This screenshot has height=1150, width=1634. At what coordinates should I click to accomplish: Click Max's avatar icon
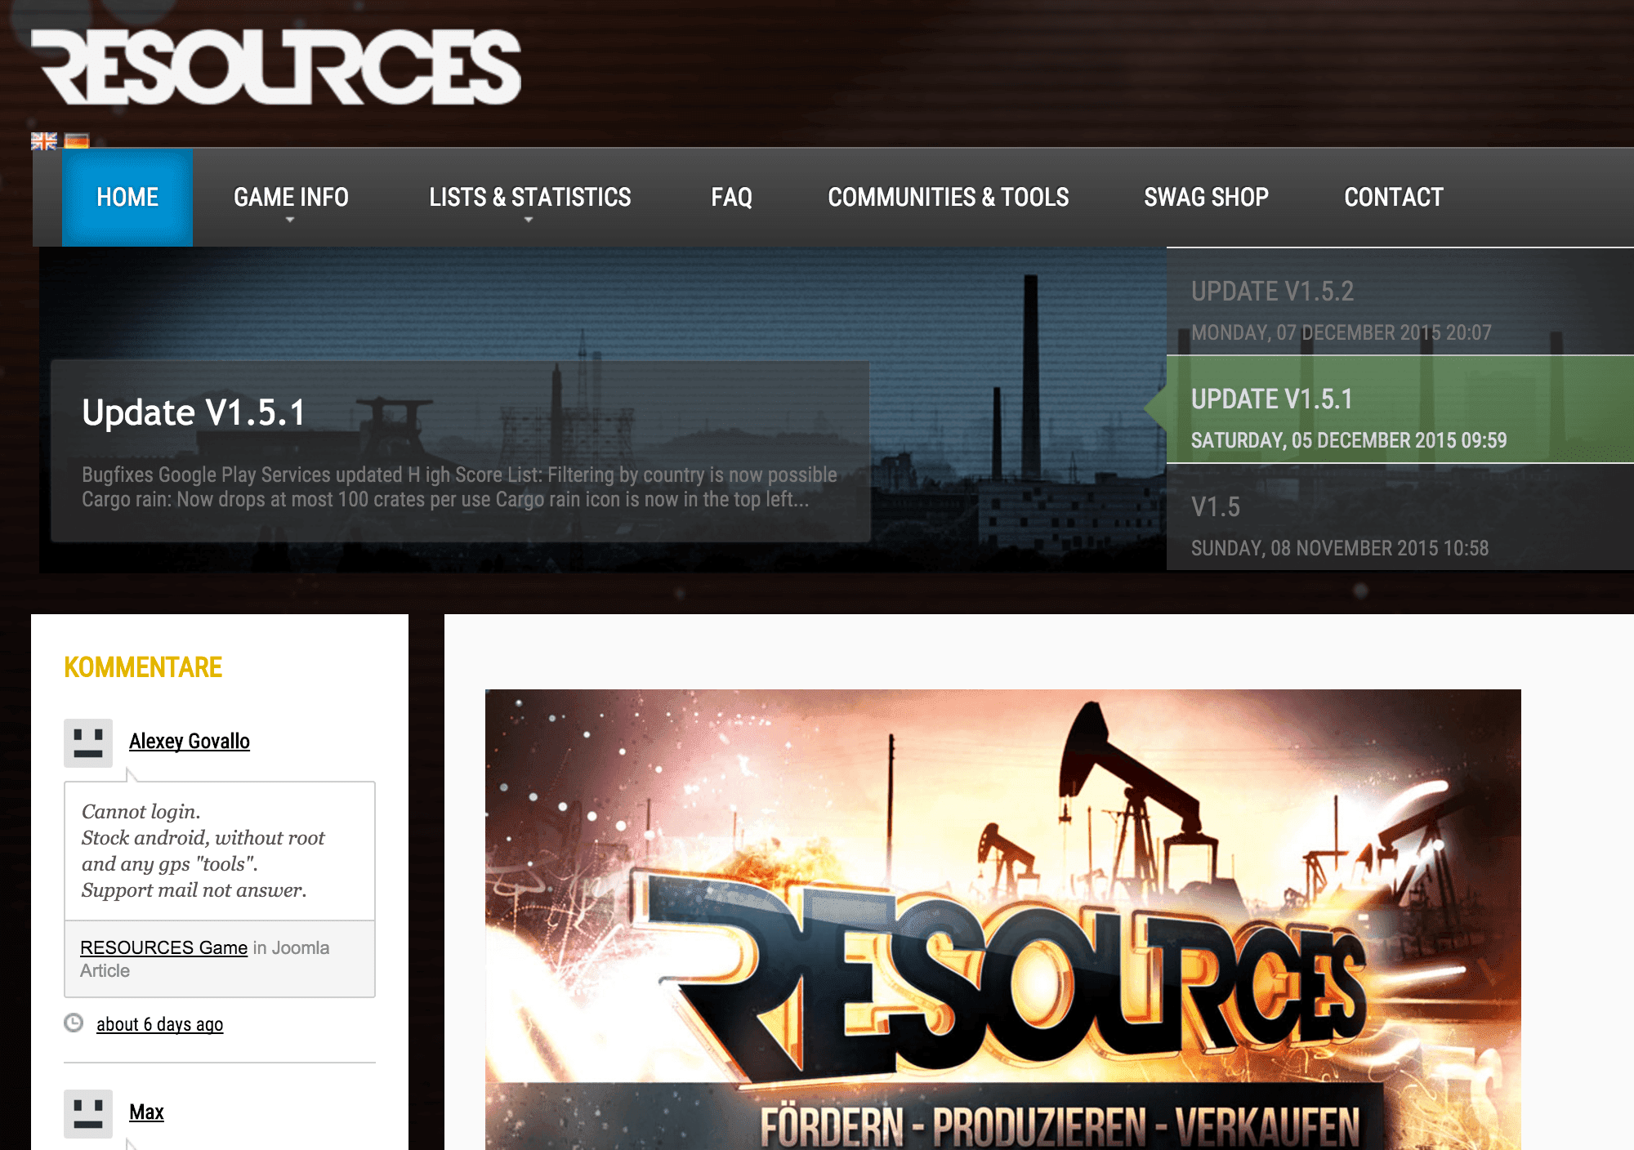pos(88,1114)
